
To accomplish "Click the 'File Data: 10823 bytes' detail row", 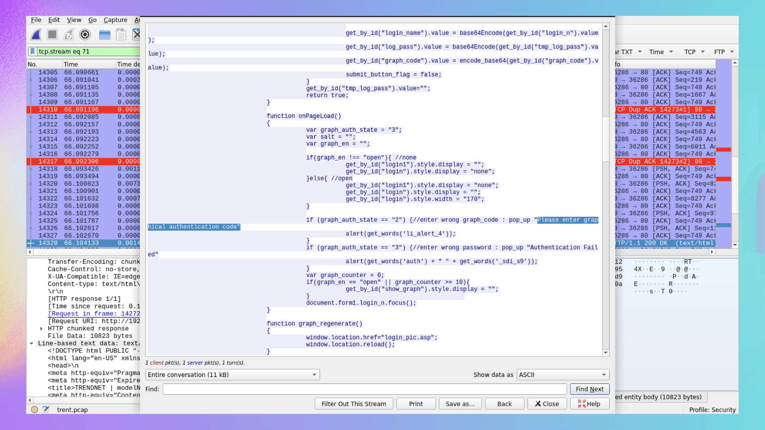I will (90, 336).
